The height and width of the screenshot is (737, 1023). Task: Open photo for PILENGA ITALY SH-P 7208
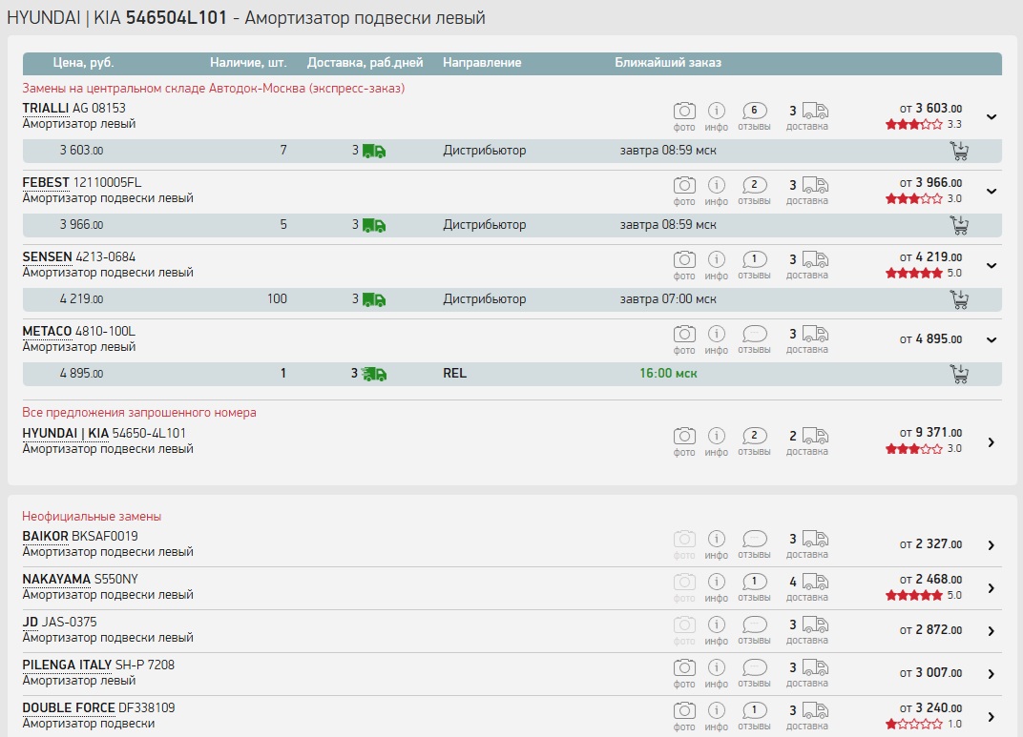(x=683, y=674)
